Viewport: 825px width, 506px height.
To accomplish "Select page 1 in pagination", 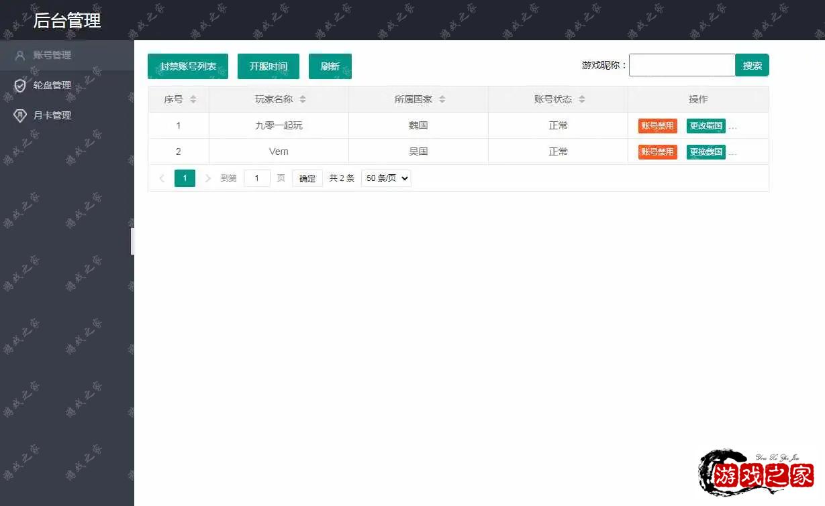I will click(185, 178).
